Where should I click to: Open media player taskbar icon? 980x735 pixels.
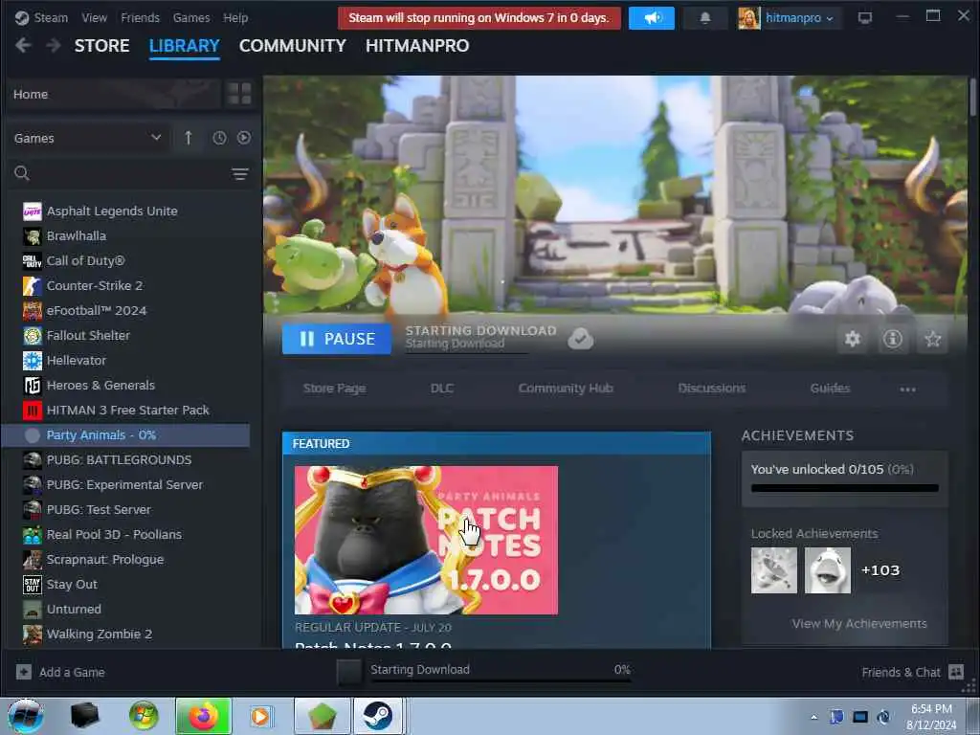[x=260, y=716]
